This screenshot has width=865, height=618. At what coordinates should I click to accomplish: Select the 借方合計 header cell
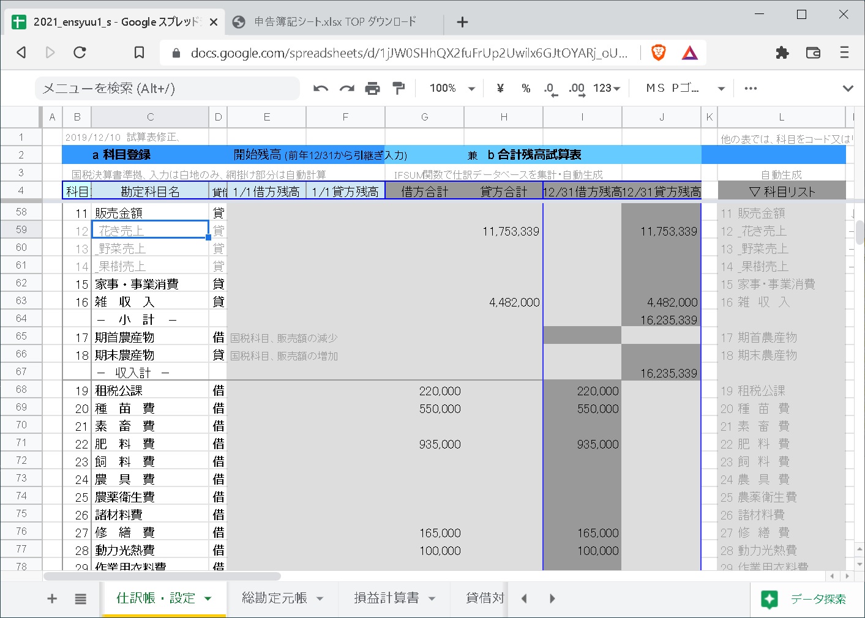click(424, 192)
